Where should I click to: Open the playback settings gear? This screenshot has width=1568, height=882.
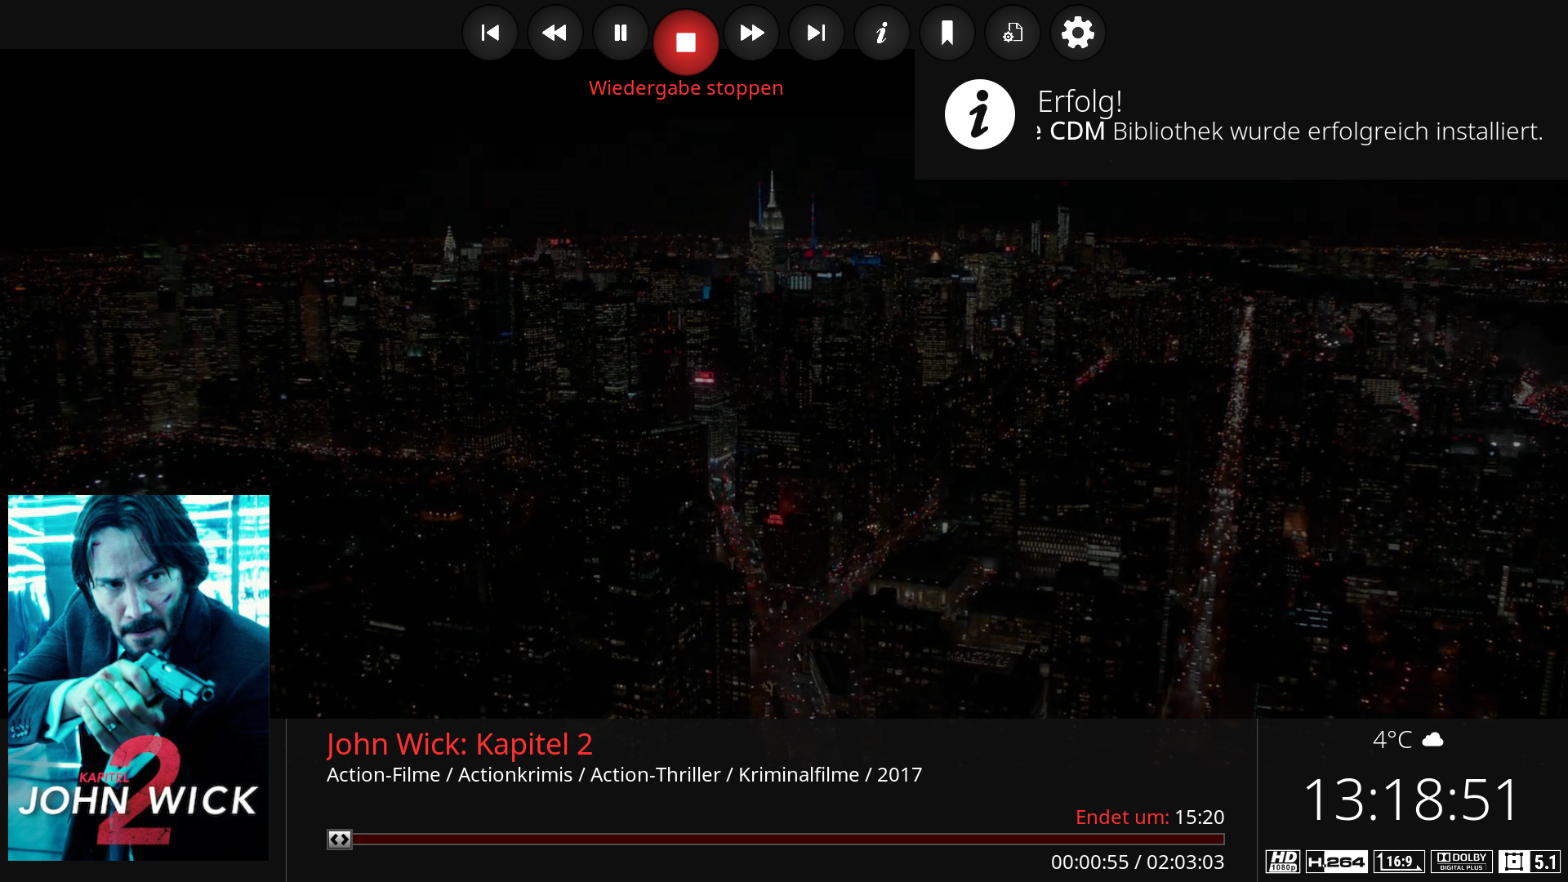(x=1078, y=33)
